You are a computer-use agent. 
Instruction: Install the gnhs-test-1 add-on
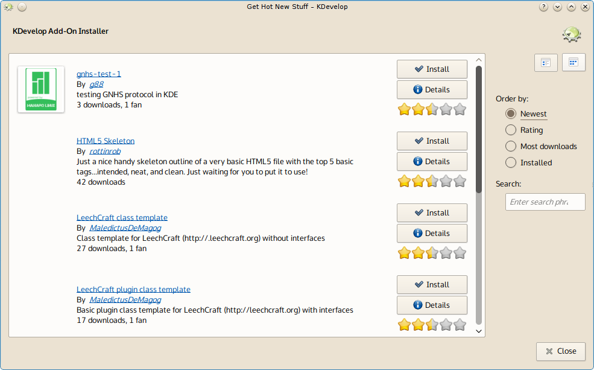coord(432,69)
